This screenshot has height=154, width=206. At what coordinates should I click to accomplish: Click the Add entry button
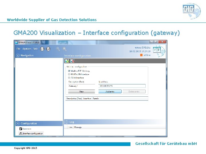110,92
